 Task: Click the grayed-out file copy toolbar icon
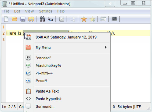[73, 19]
